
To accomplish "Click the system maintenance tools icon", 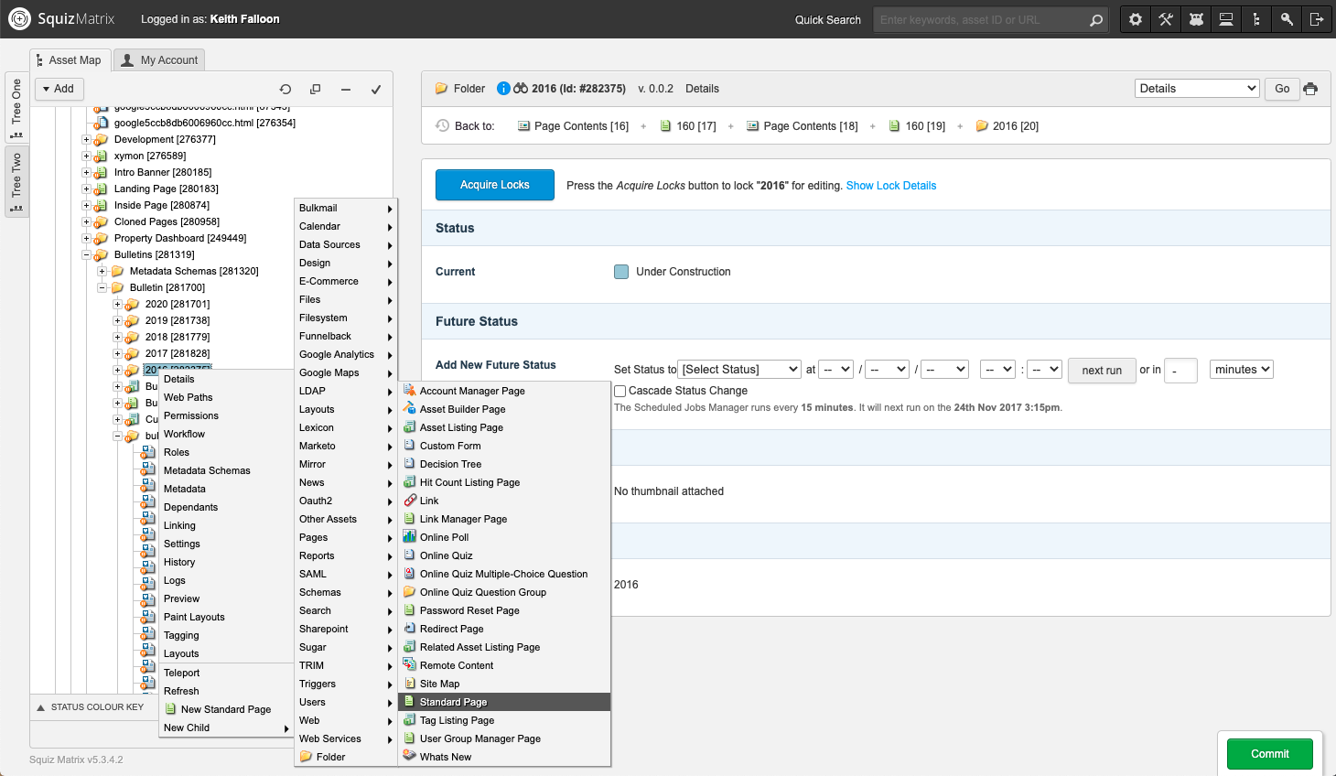I will (x=1165, y=18).
